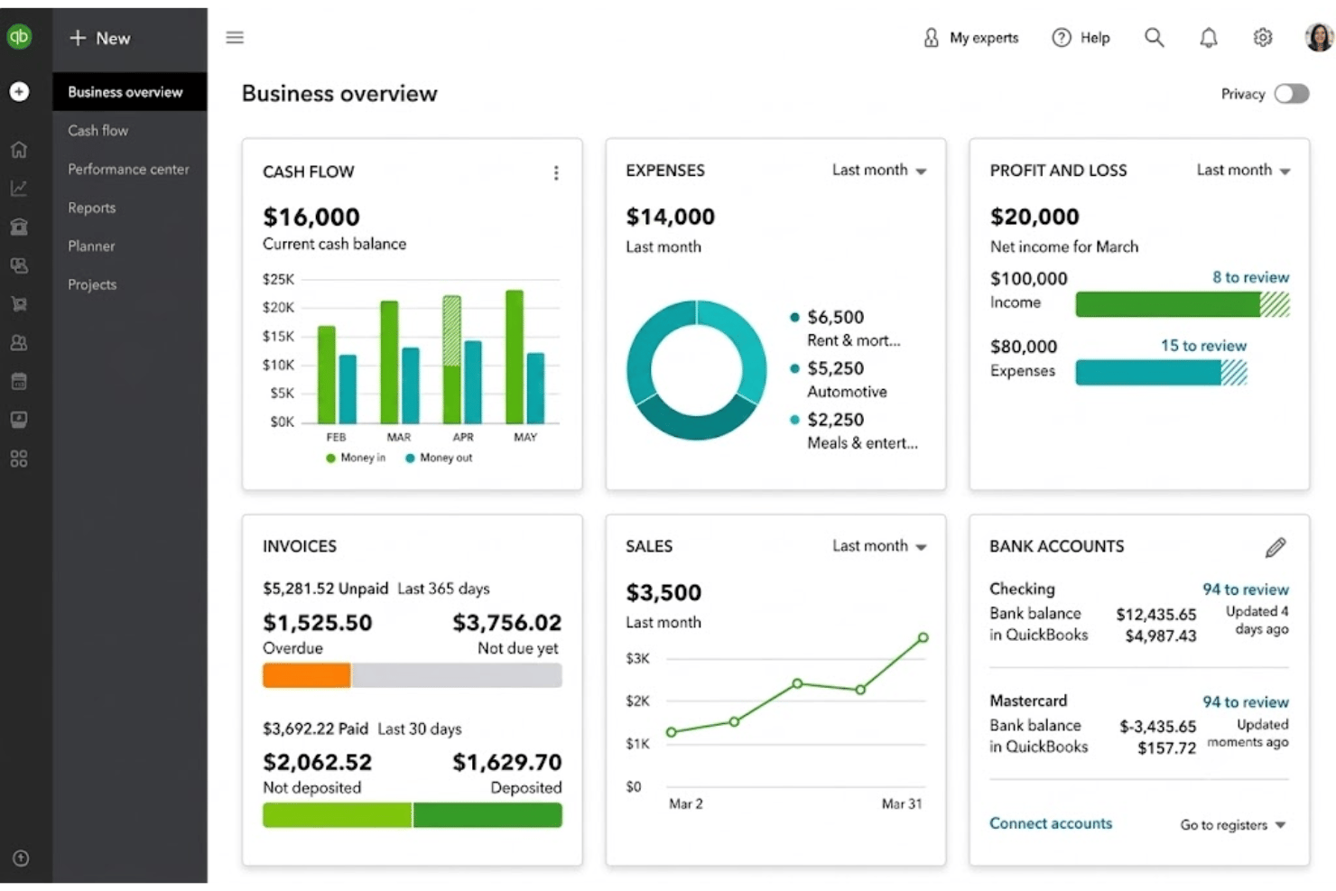1336x891 pixels.
Task: Open the monitor screen icon in the sidebar
Action: pyautogui.click(x=19, y=420)
